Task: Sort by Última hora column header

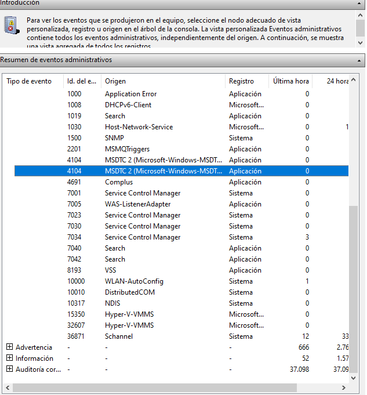Action: [290, 81]
